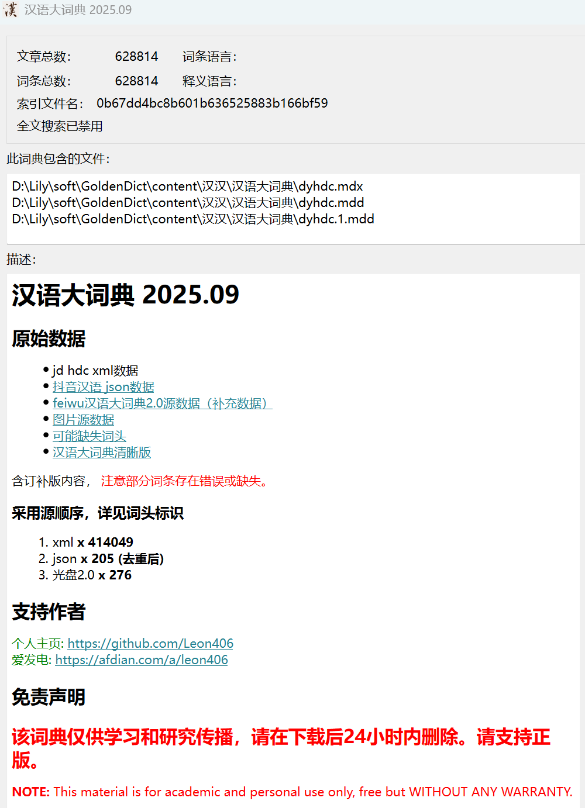Click the 文章总数 value 628814
This screenshot has width=585, height=808.
coord(136,57)
